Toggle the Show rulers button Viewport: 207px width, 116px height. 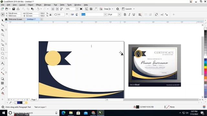click(87, 9)
